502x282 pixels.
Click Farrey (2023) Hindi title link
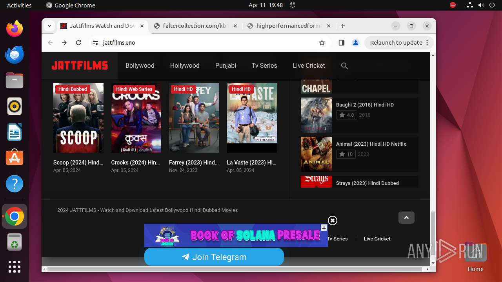click(194, 163)
